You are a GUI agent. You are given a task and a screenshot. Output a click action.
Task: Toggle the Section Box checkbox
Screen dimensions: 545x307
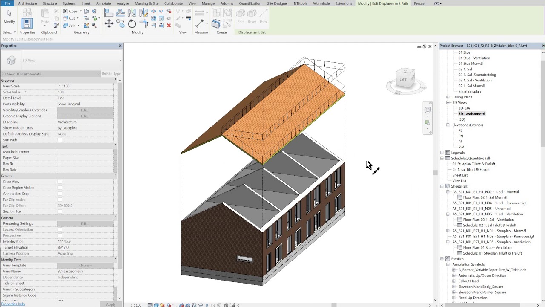pyautogui.click(x=60, y=211)
